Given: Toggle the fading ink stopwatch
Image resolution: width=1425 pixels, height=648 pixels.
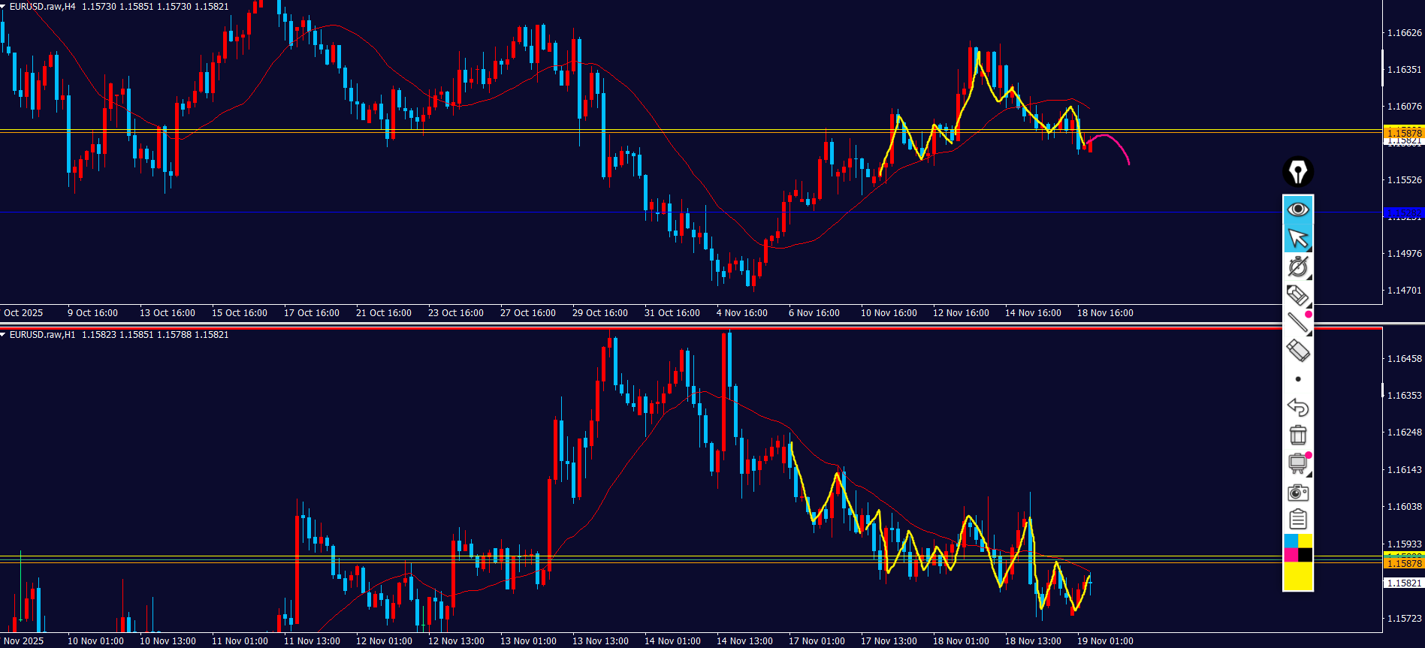Looking at the screenshot, I should coord(1297,267).
